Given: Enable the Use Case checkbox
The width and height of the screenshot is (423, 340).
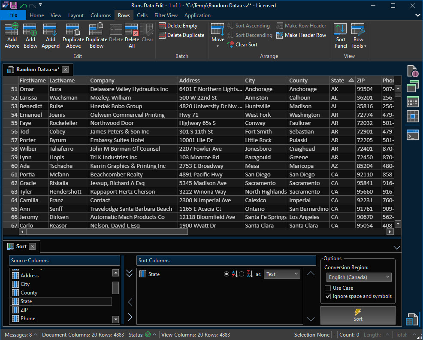Looking at the screenshot, I should pyautogui.click(x=328, y=288).
